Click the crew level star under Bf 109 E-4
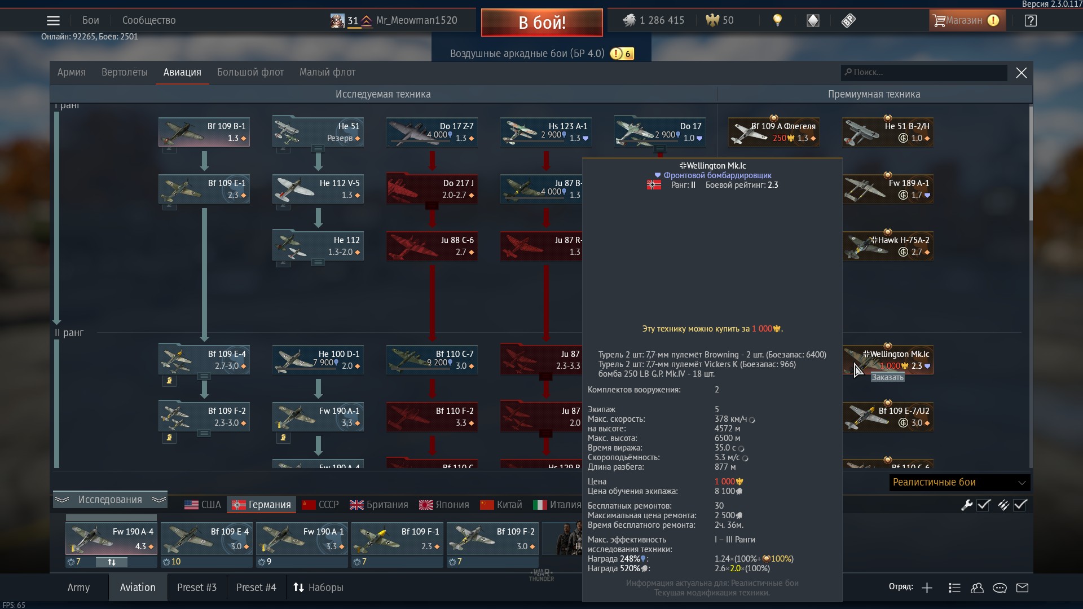The height and width of the screenshot is (609, 1083). (166, 562)
